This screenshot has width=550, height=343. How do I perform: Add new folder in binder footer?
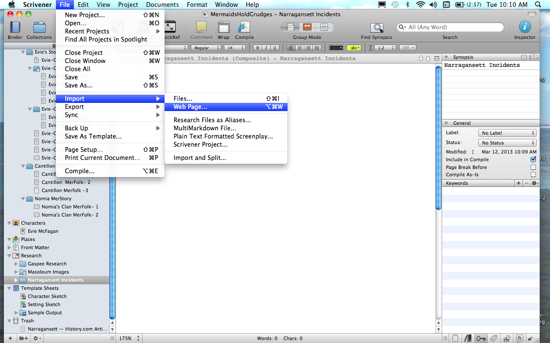pos(23,338)
